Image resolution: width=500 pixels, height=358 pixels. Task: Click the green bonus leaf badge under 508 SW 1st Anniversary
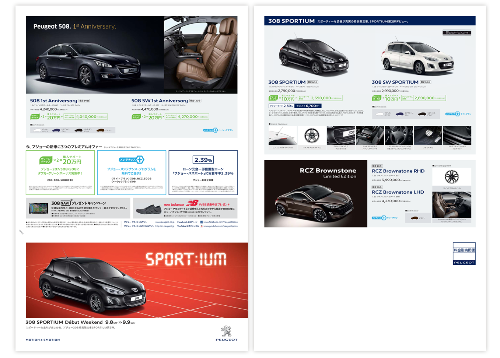(136, 117)
